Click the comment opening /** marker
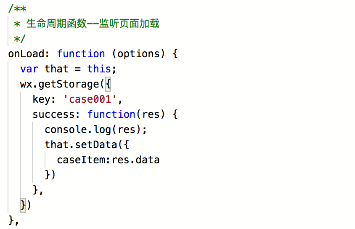 (17, 8)
